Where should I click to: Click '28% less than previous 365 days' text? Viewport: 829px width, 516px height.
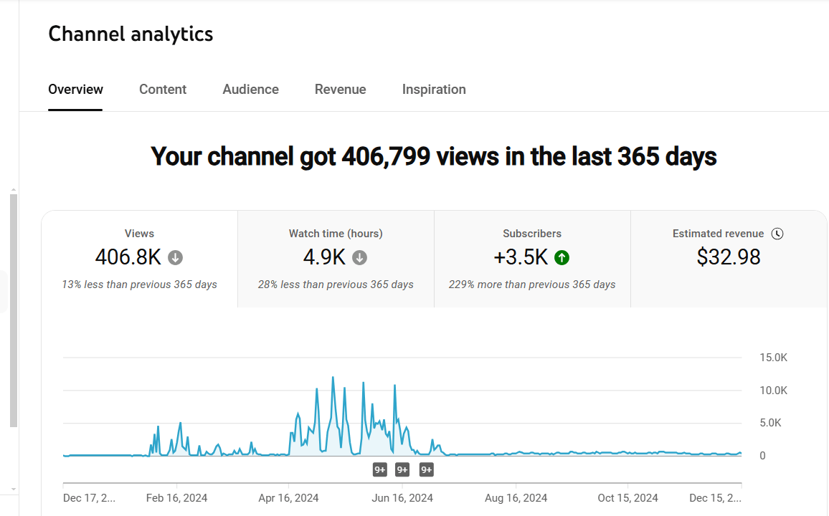[336, 285]
